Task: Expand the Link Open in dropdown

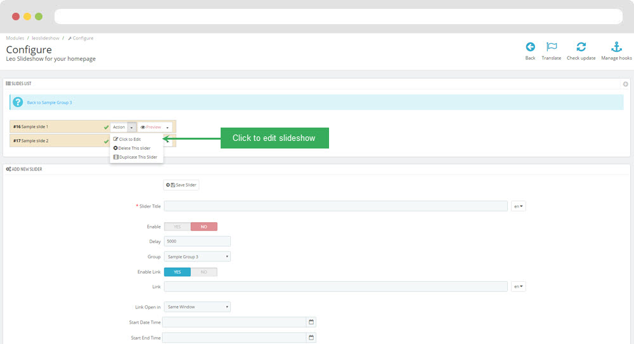Action: click(x=197, y=307)
